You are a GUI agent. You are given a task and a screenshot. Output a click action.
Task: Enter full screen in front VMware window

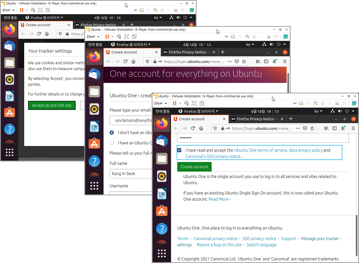click(x=194, y=103)
